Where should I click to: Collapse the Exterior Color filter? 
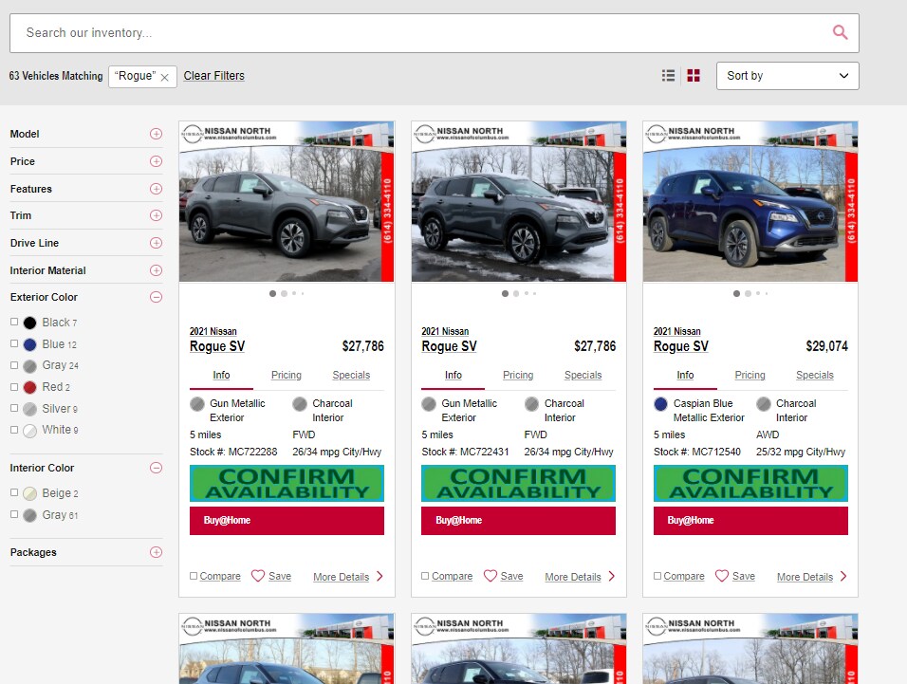click(157, 297)
